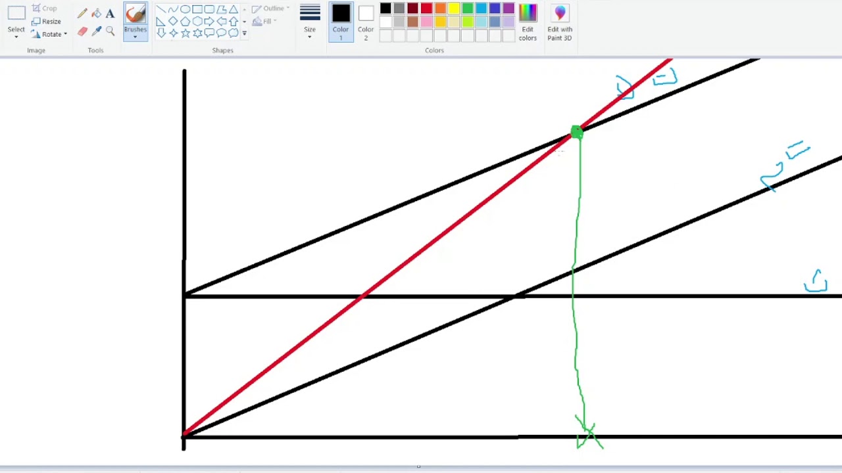Go to next row of Shapes gallery

[x=244, y=22]
